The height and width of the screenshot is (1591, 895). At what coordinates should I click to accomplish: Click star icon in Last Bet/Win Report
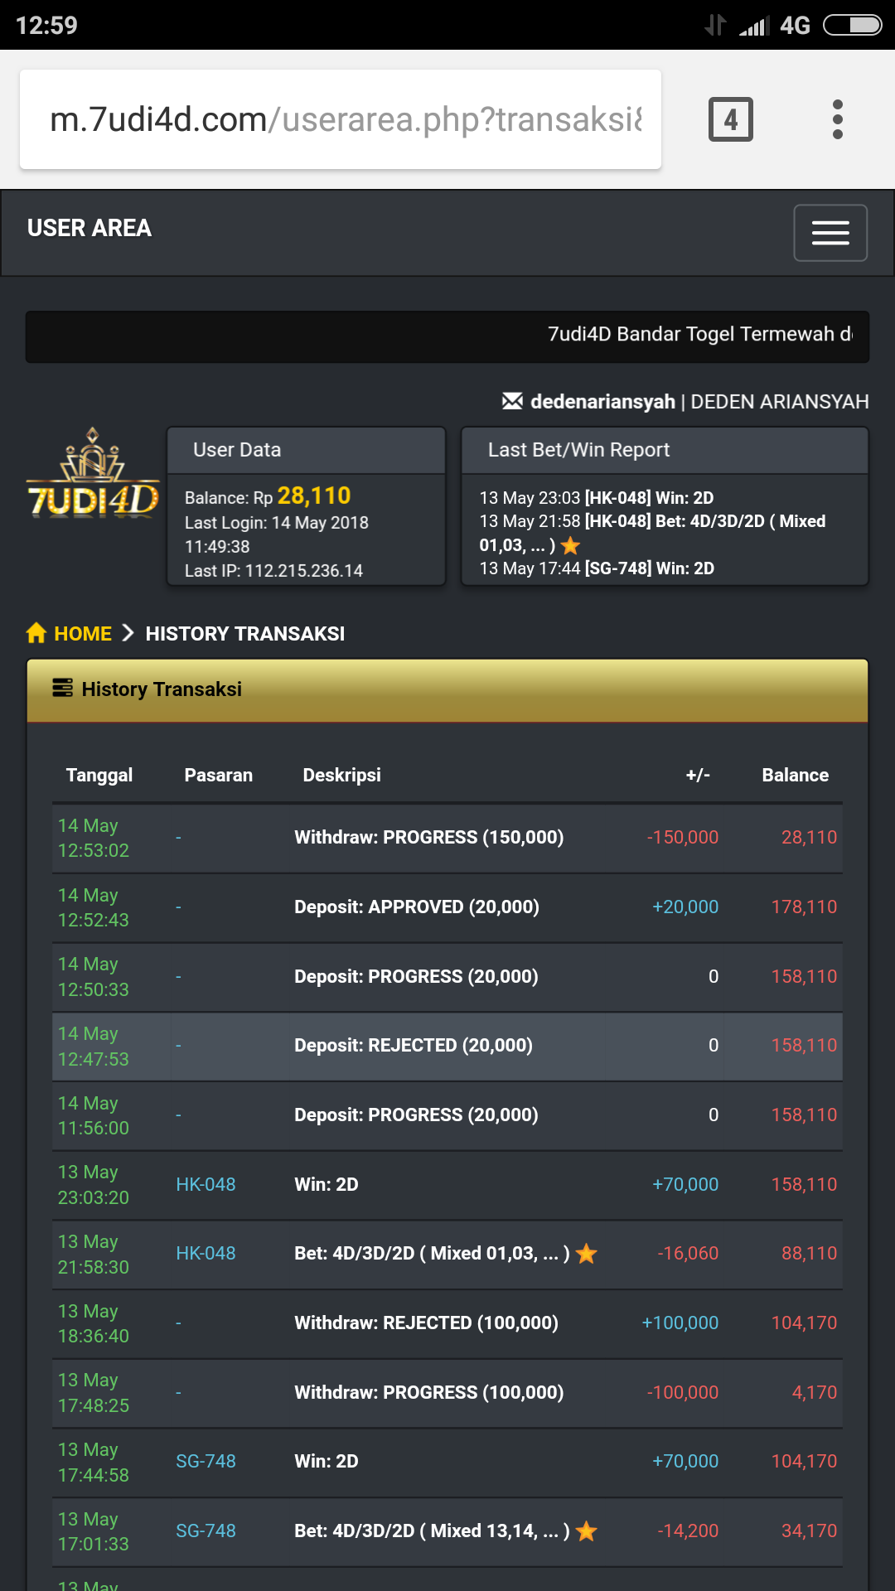(570, 546)
